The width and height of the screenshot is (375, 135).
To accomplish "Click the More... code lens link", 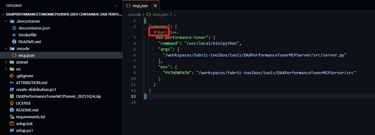I will pyautogui.click(x=174, y=32).
